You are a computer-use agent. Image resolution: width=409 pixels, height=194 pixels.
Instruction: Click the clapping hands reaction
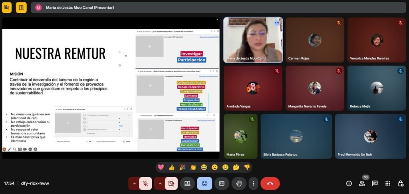(x=193, y=167)
